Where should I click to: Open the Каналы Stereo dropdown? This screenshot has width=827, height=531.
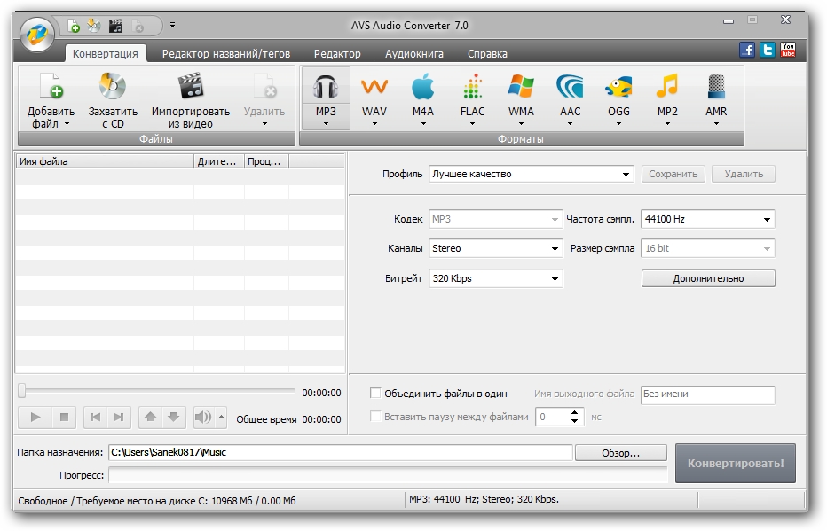(496, 249)
